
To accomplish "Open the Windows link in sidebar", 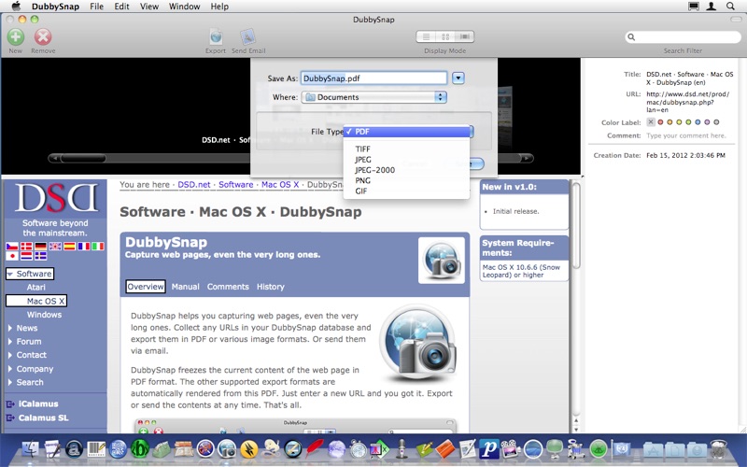I will [44, 315].
